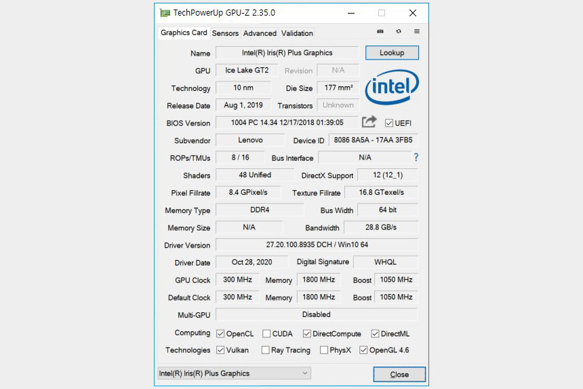Click the BIOS share/export arrow icon
The height and width of the screenshot is (389, 583).
click(369, 122)
